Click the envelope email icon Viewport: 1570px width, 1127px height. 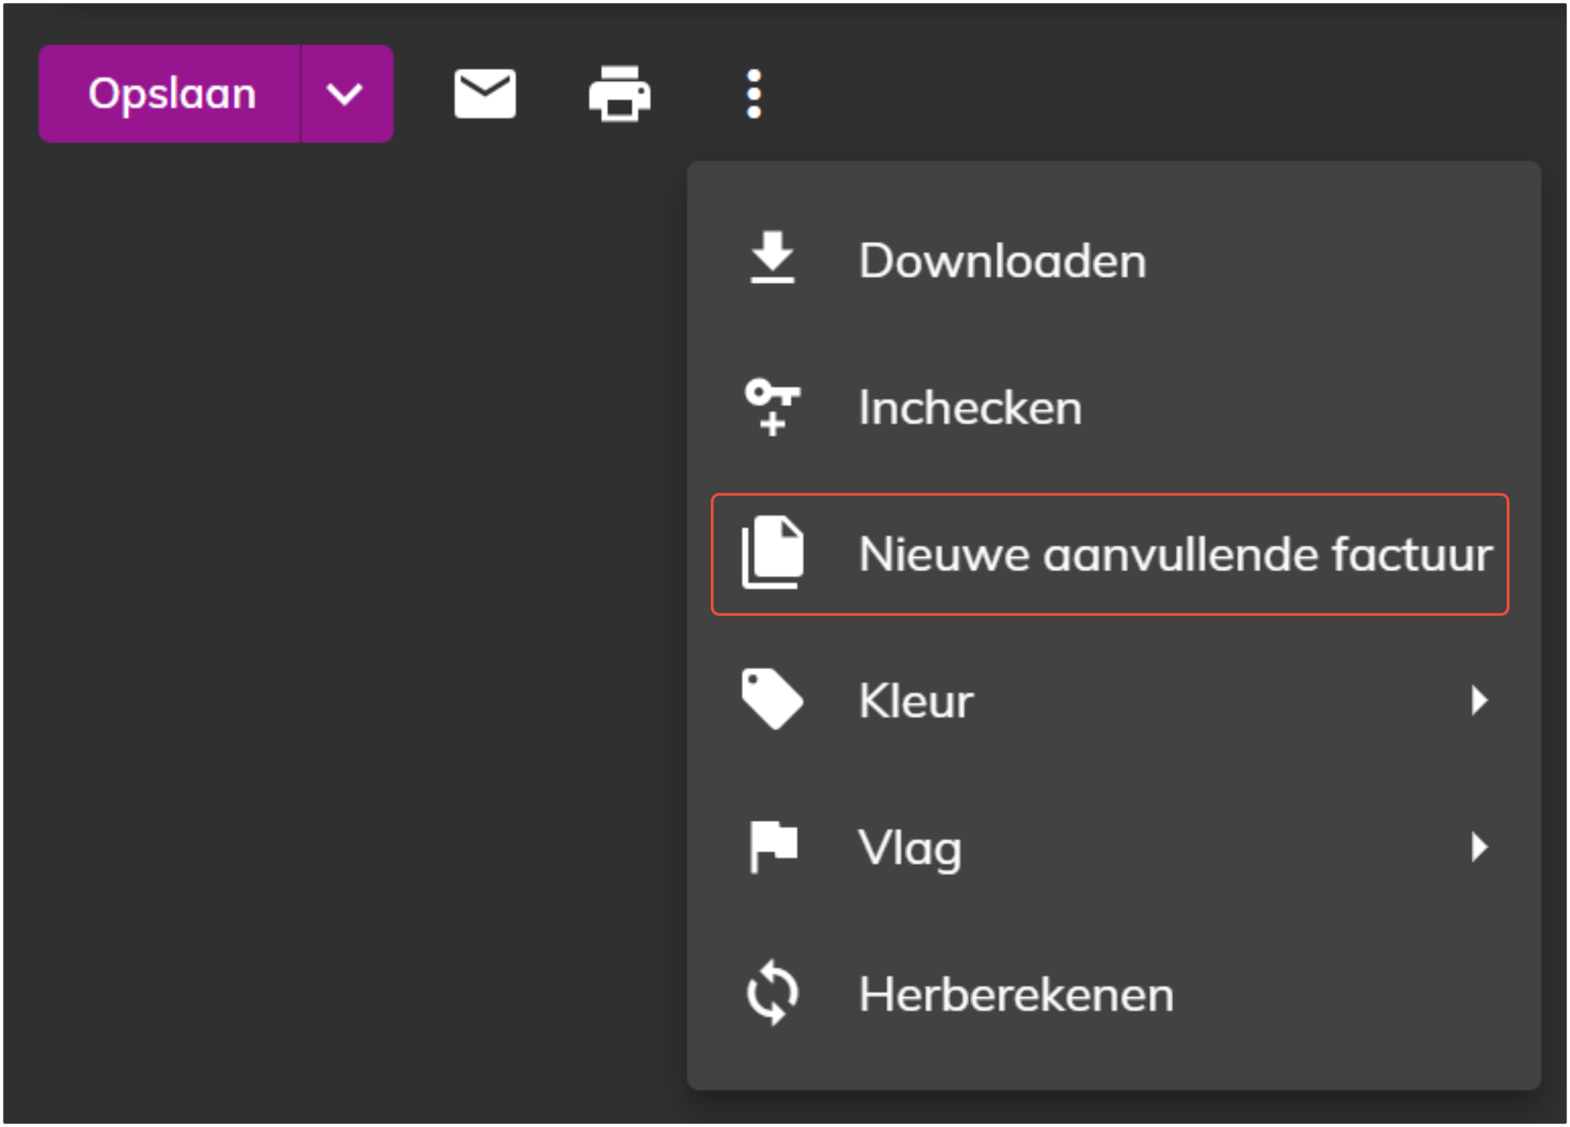pos(485,94)
